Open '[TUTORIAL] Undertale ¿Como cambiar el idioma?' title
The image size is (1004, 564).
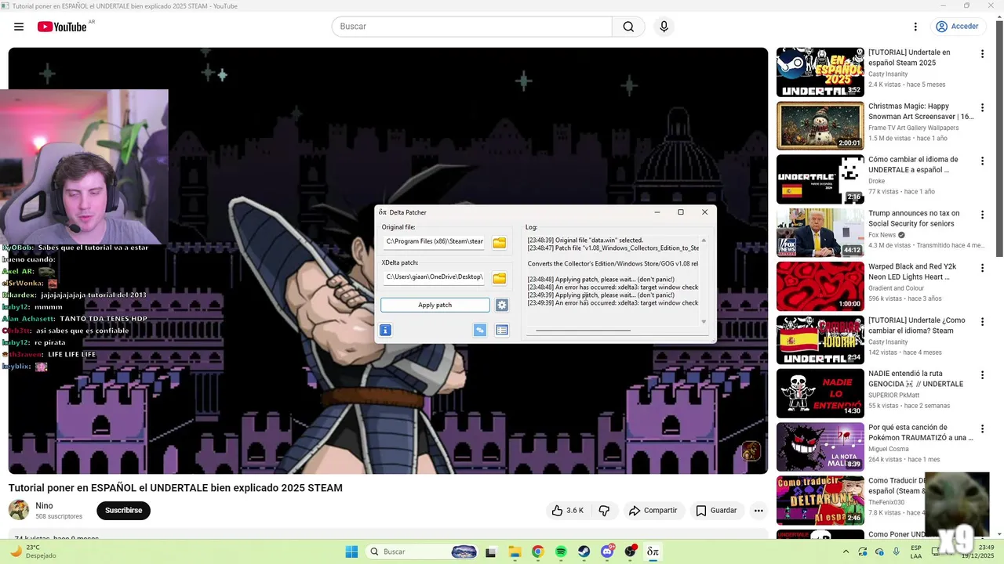coord(917,325)
